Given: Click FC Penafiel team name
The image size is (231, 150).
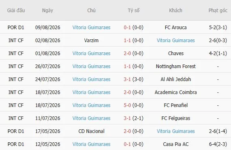Looking at the screenshot, I should pos(176,105).
